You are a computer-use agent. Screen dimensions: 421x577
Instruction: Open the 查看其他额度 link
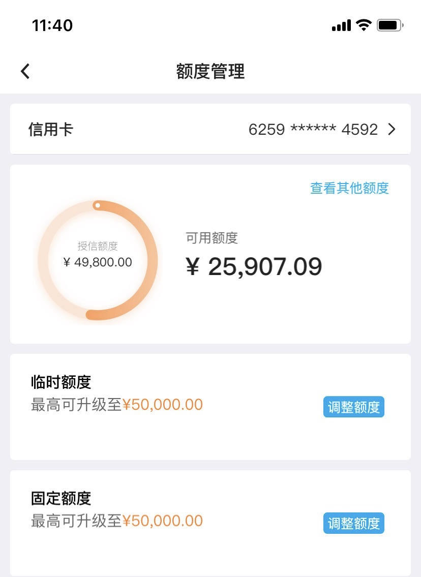click(350, 188)
